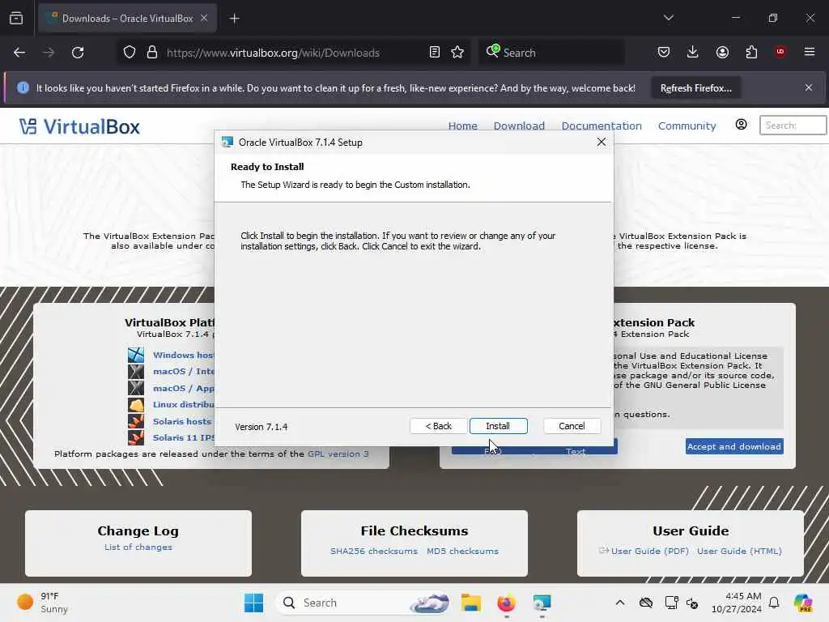Click Accept and download button

click(734, 446)
